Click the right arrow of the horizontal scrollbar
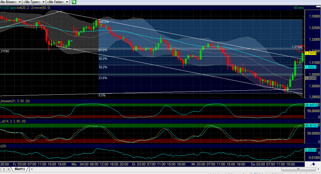 319,169
